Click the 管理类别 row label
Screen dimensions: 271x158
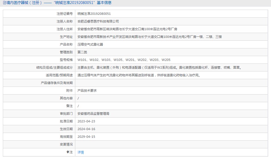pyautogui.click(x=66, y=52)
